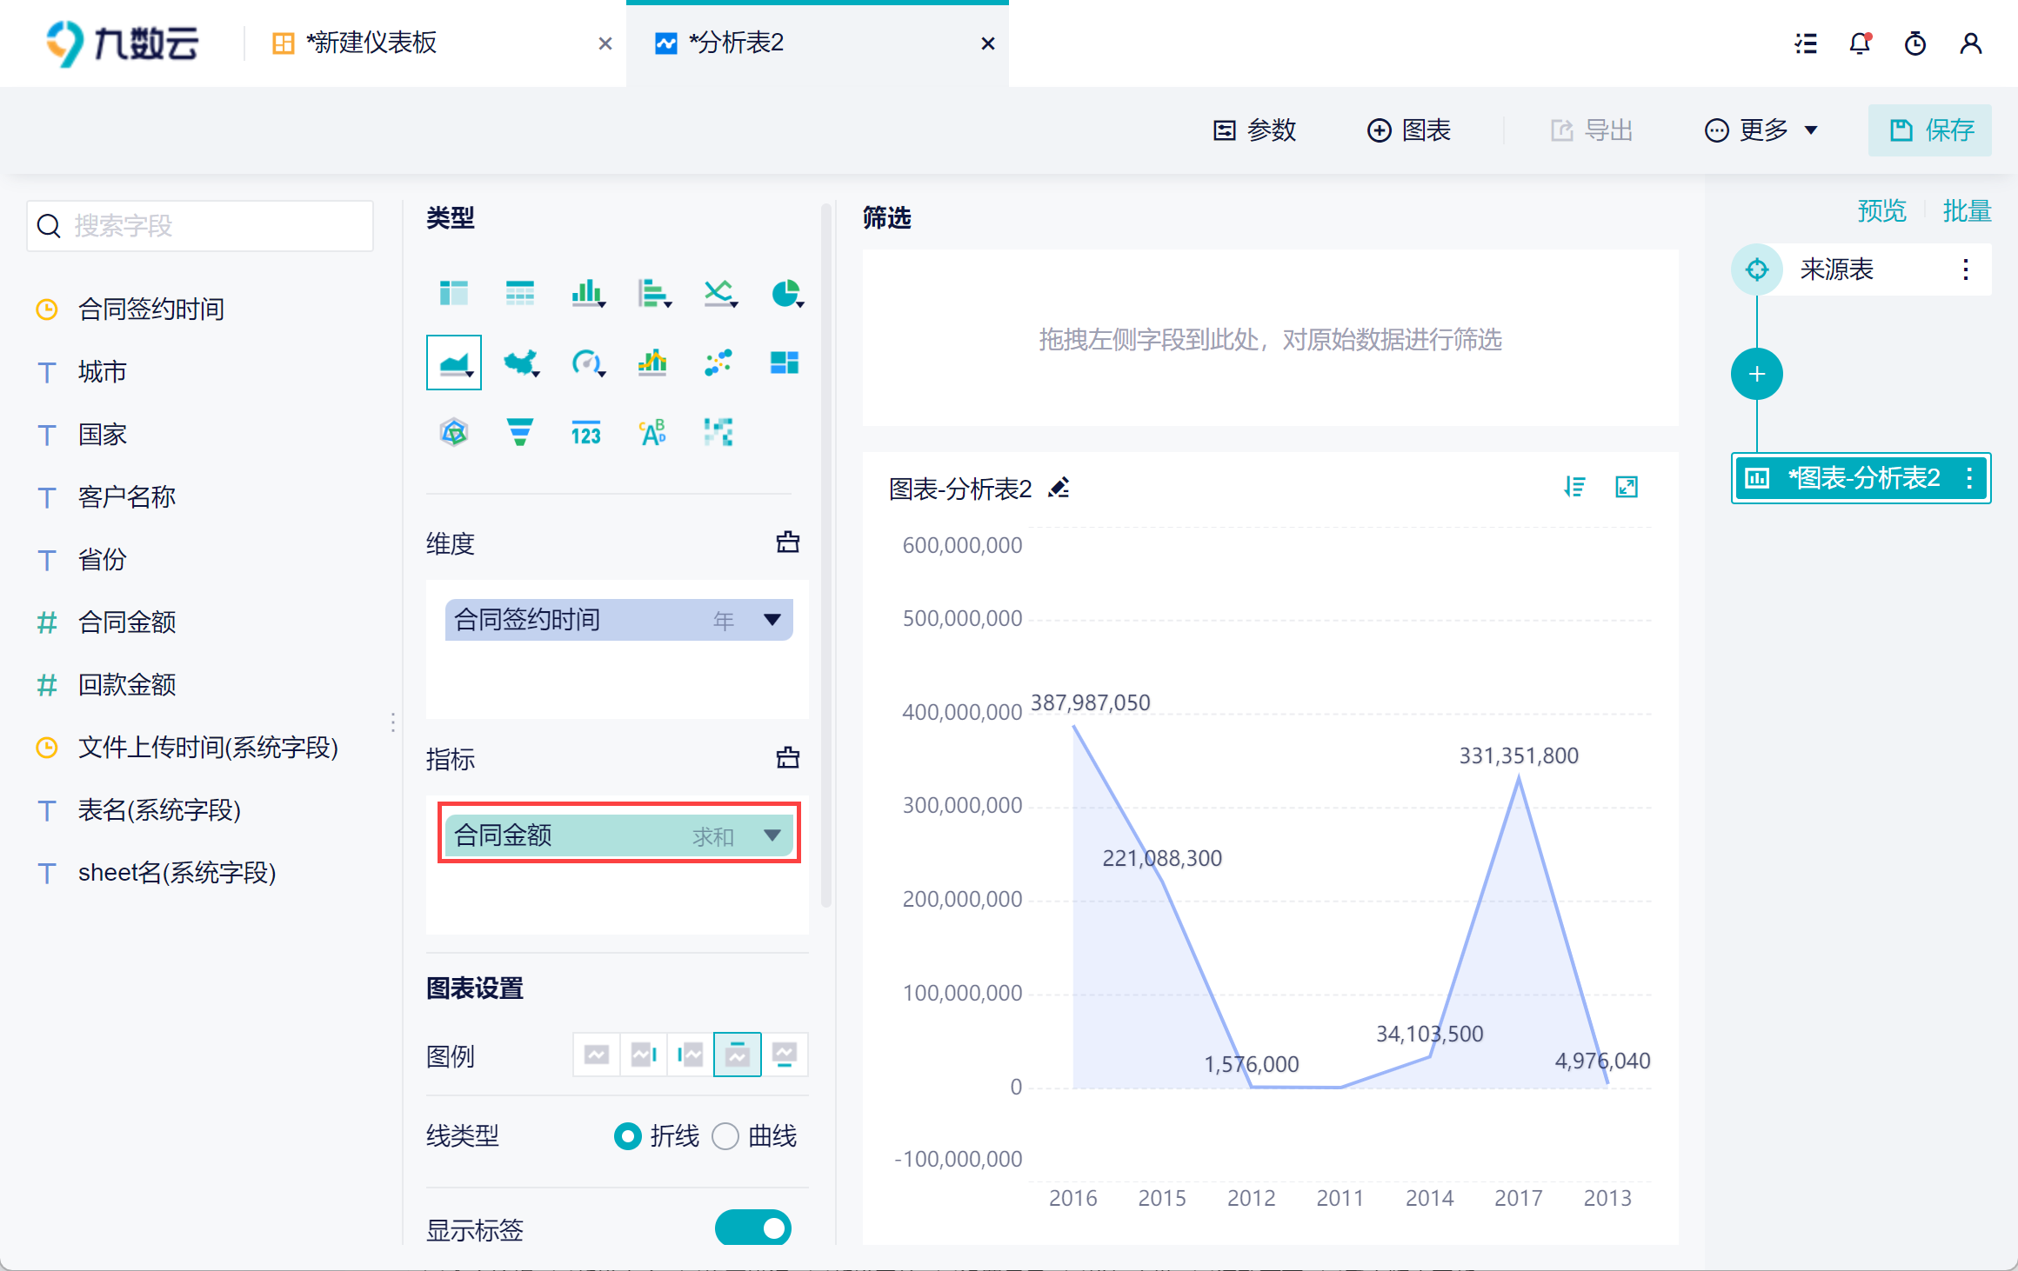The height and width of the screenshot is (1271, 2018).
Task: Expand chart to fullscreen icon
Action: tap(1626, 487)
